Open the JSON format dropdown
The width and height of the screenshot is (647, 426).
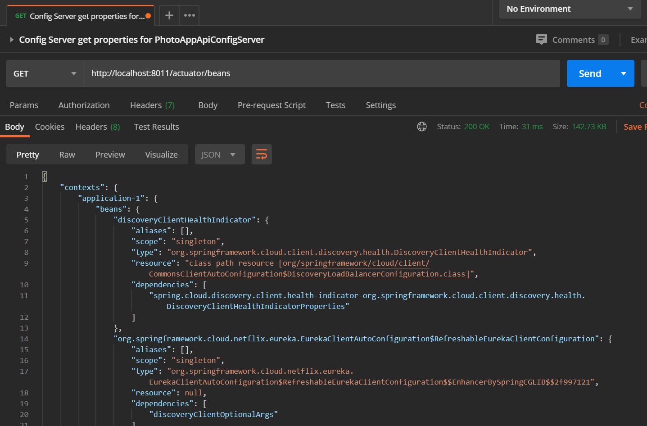tap(219, 154)
